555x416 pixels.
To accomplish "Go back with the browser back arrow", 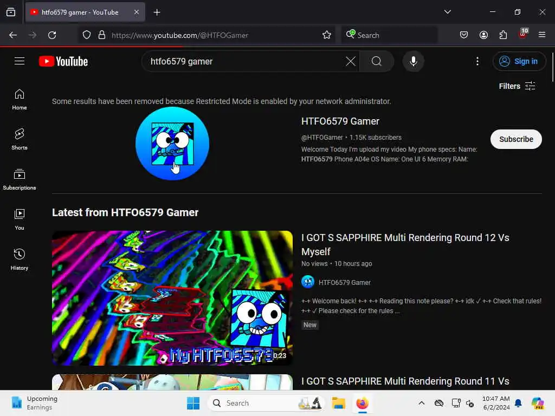I will pyautogui.click(x=13, y=35).
